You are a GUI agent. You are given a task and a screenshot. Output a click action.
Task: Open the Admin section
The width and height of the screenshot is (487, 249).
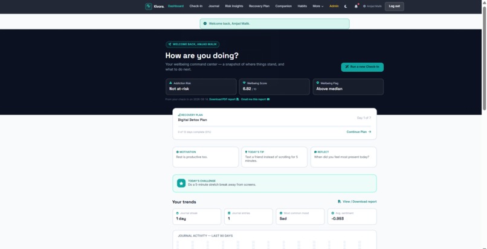[x=334, y=6]
